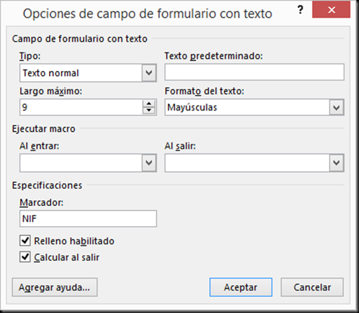
Task: Click the Largo máximo: label
Action: click(51, 91)
